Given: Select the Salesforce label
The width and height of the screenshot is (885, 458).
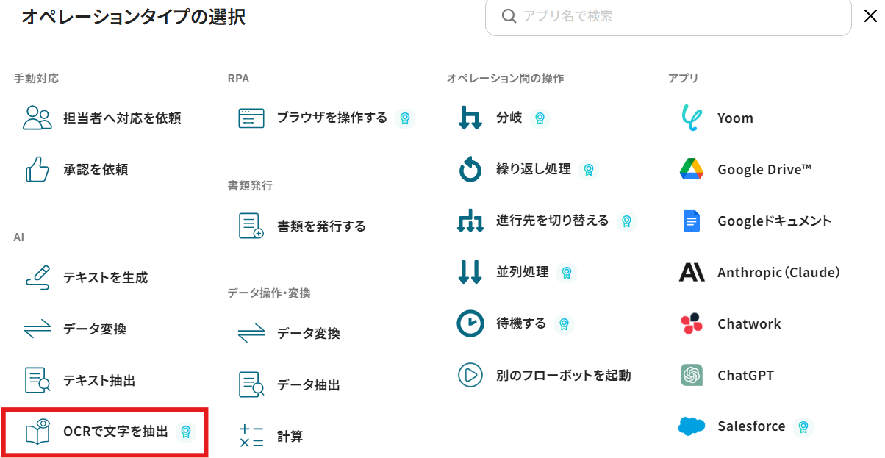Looking at the screenshot, I should 751,426.
